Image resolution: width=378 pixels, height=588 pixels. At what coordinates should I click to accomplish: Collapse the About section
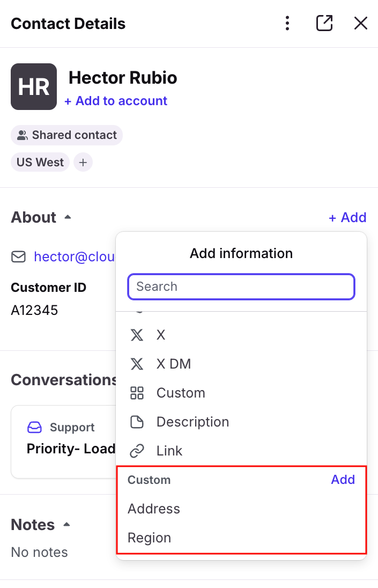click(x=68, y=217)
